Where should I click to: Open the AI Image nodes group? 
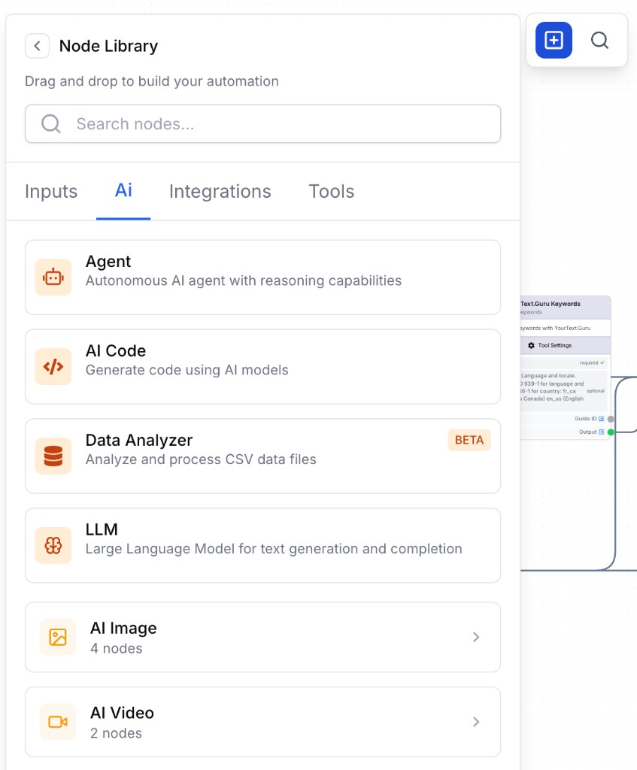pos(262,638)
